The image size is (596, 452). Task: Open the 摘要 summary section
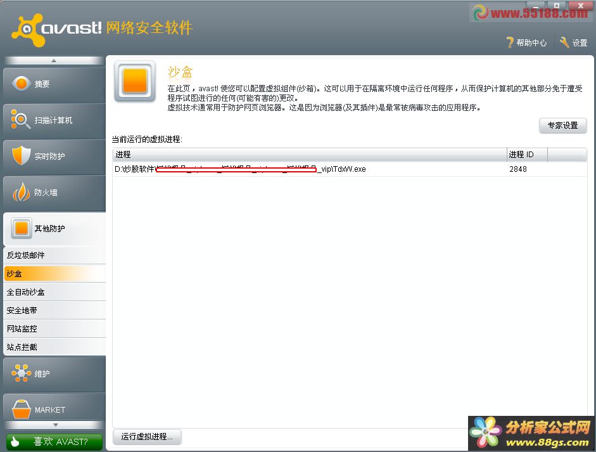point(54,84)
